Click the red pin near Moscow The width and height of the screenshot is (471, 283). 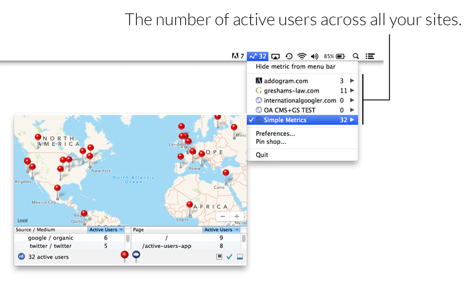[x=234, y=127]
